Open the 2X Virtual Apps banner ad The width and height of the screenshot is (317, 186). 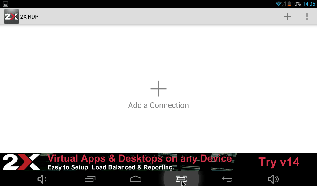click(x=158, y=162)
